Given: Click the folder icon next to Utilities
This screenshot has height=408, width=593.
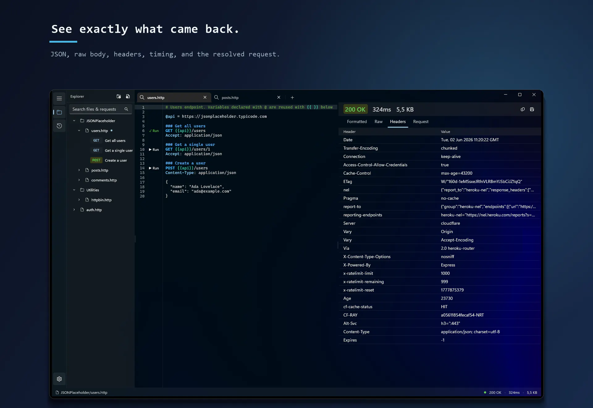Looking at the screenshot, I should click(82, 190).
